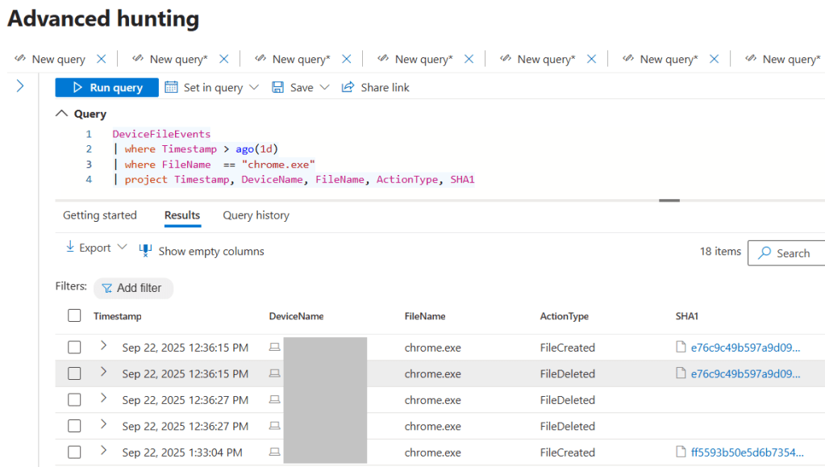825x467 pixels.
Task: Open the Set in query calendar option
Action: coord(171,87)
